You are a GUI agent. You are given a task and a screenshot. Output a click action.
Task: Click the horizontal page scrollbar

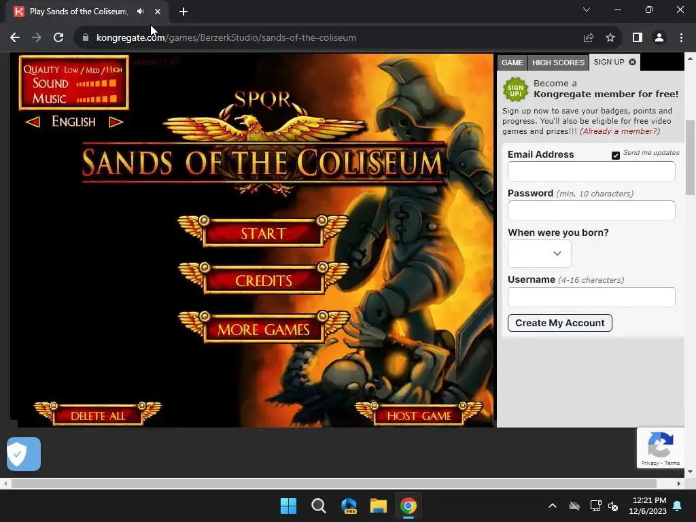point(334,483)
